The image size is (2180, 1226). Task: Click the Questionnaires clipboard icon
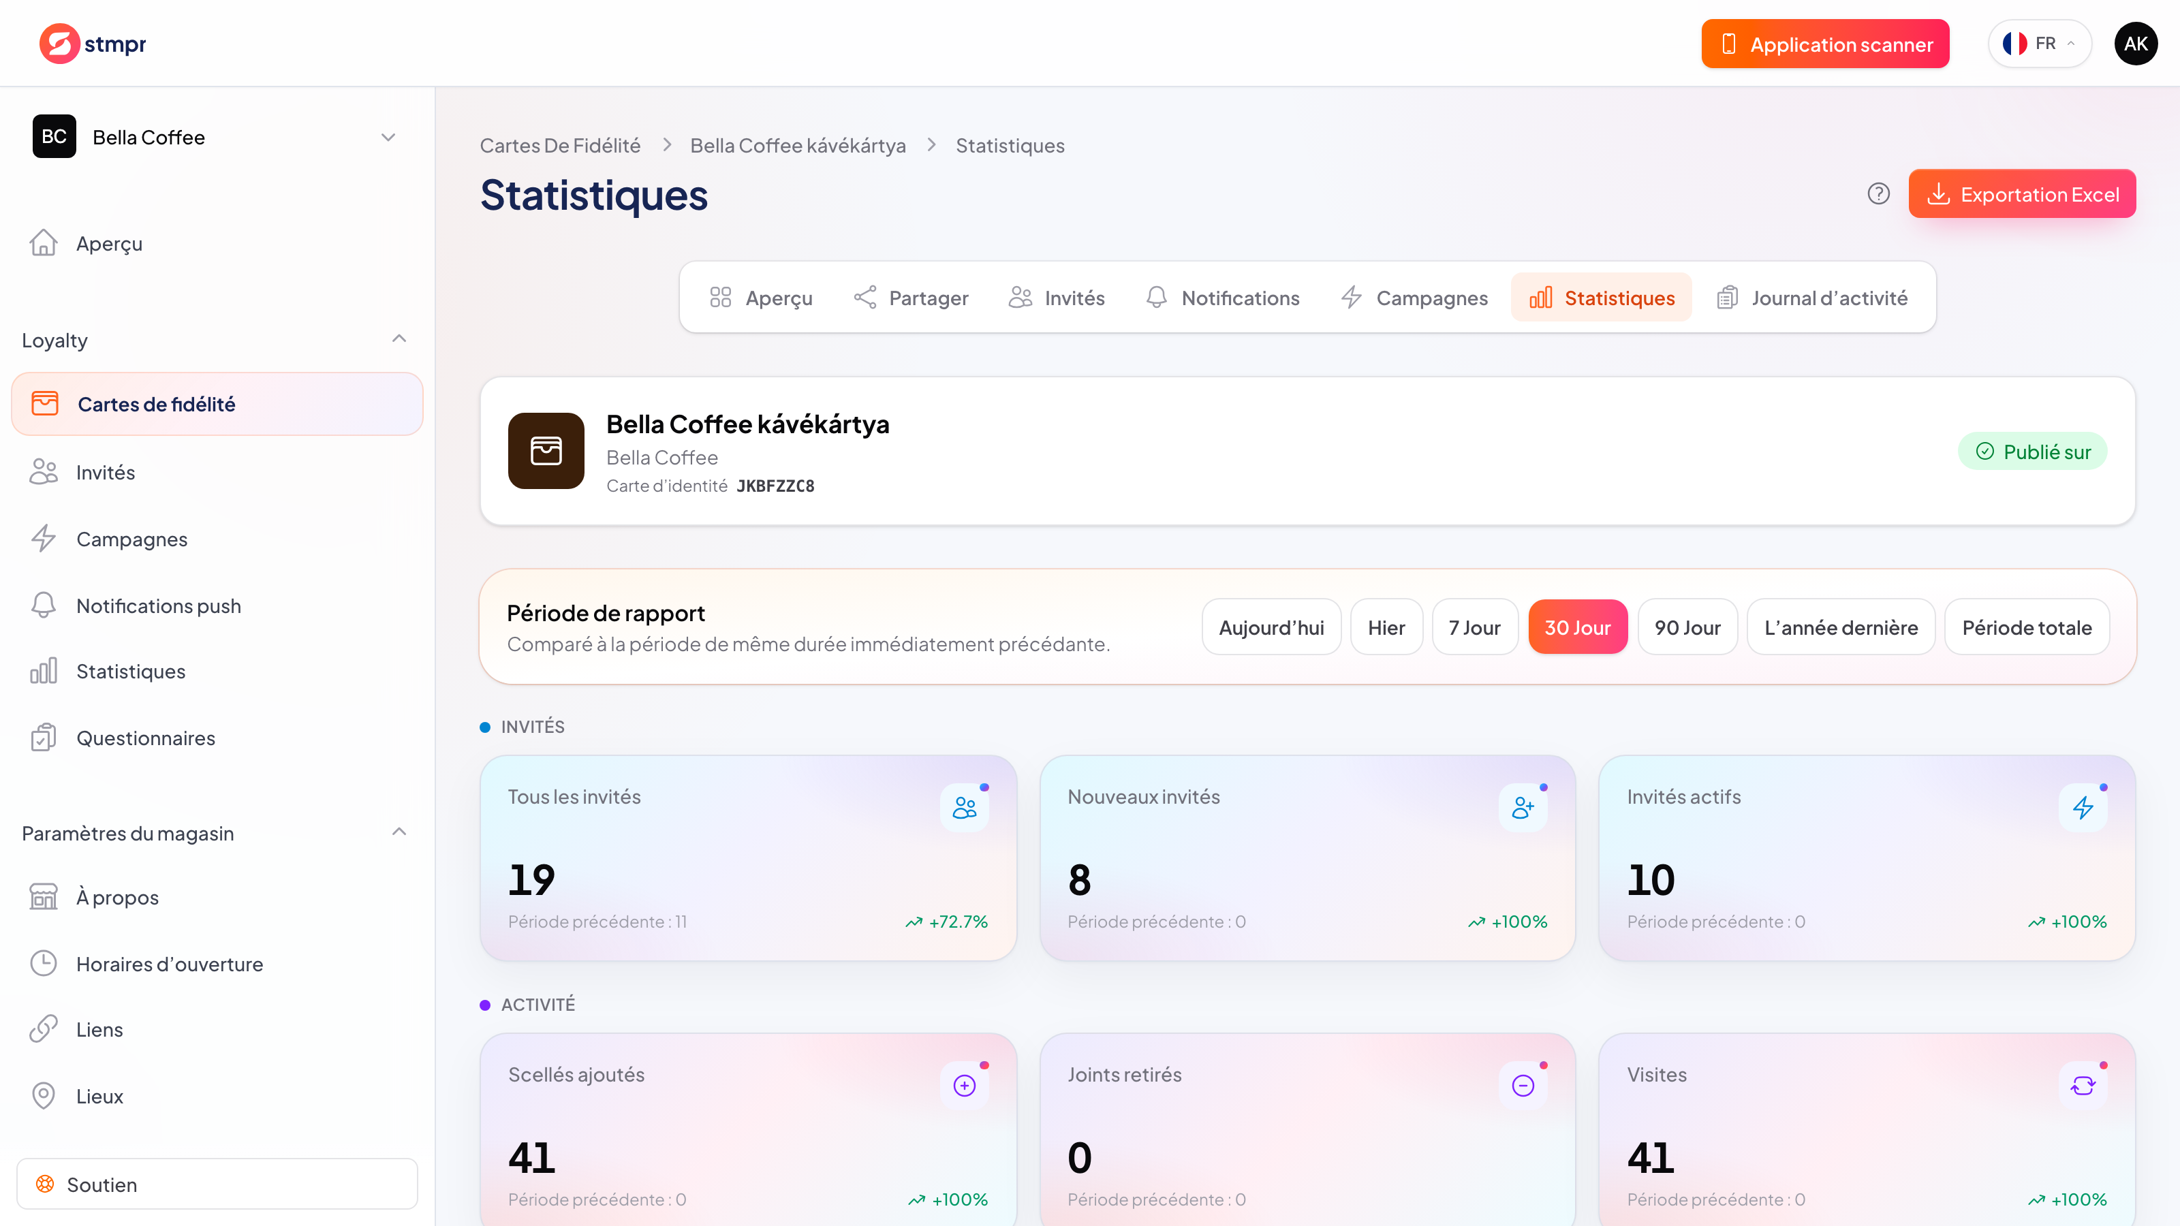coord(43,737)
